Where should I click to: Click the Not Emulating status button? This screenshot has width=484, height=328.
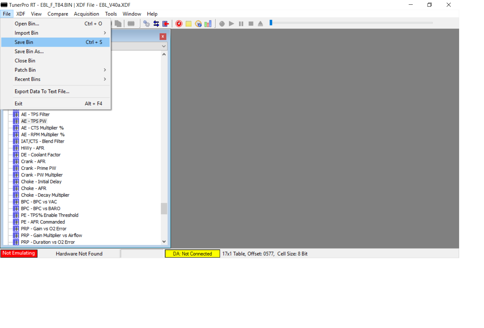pos(19,253)
